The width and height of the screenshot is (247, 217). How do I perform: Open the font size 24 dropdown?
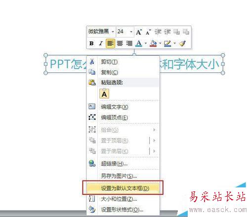click(x=125, y=32)
